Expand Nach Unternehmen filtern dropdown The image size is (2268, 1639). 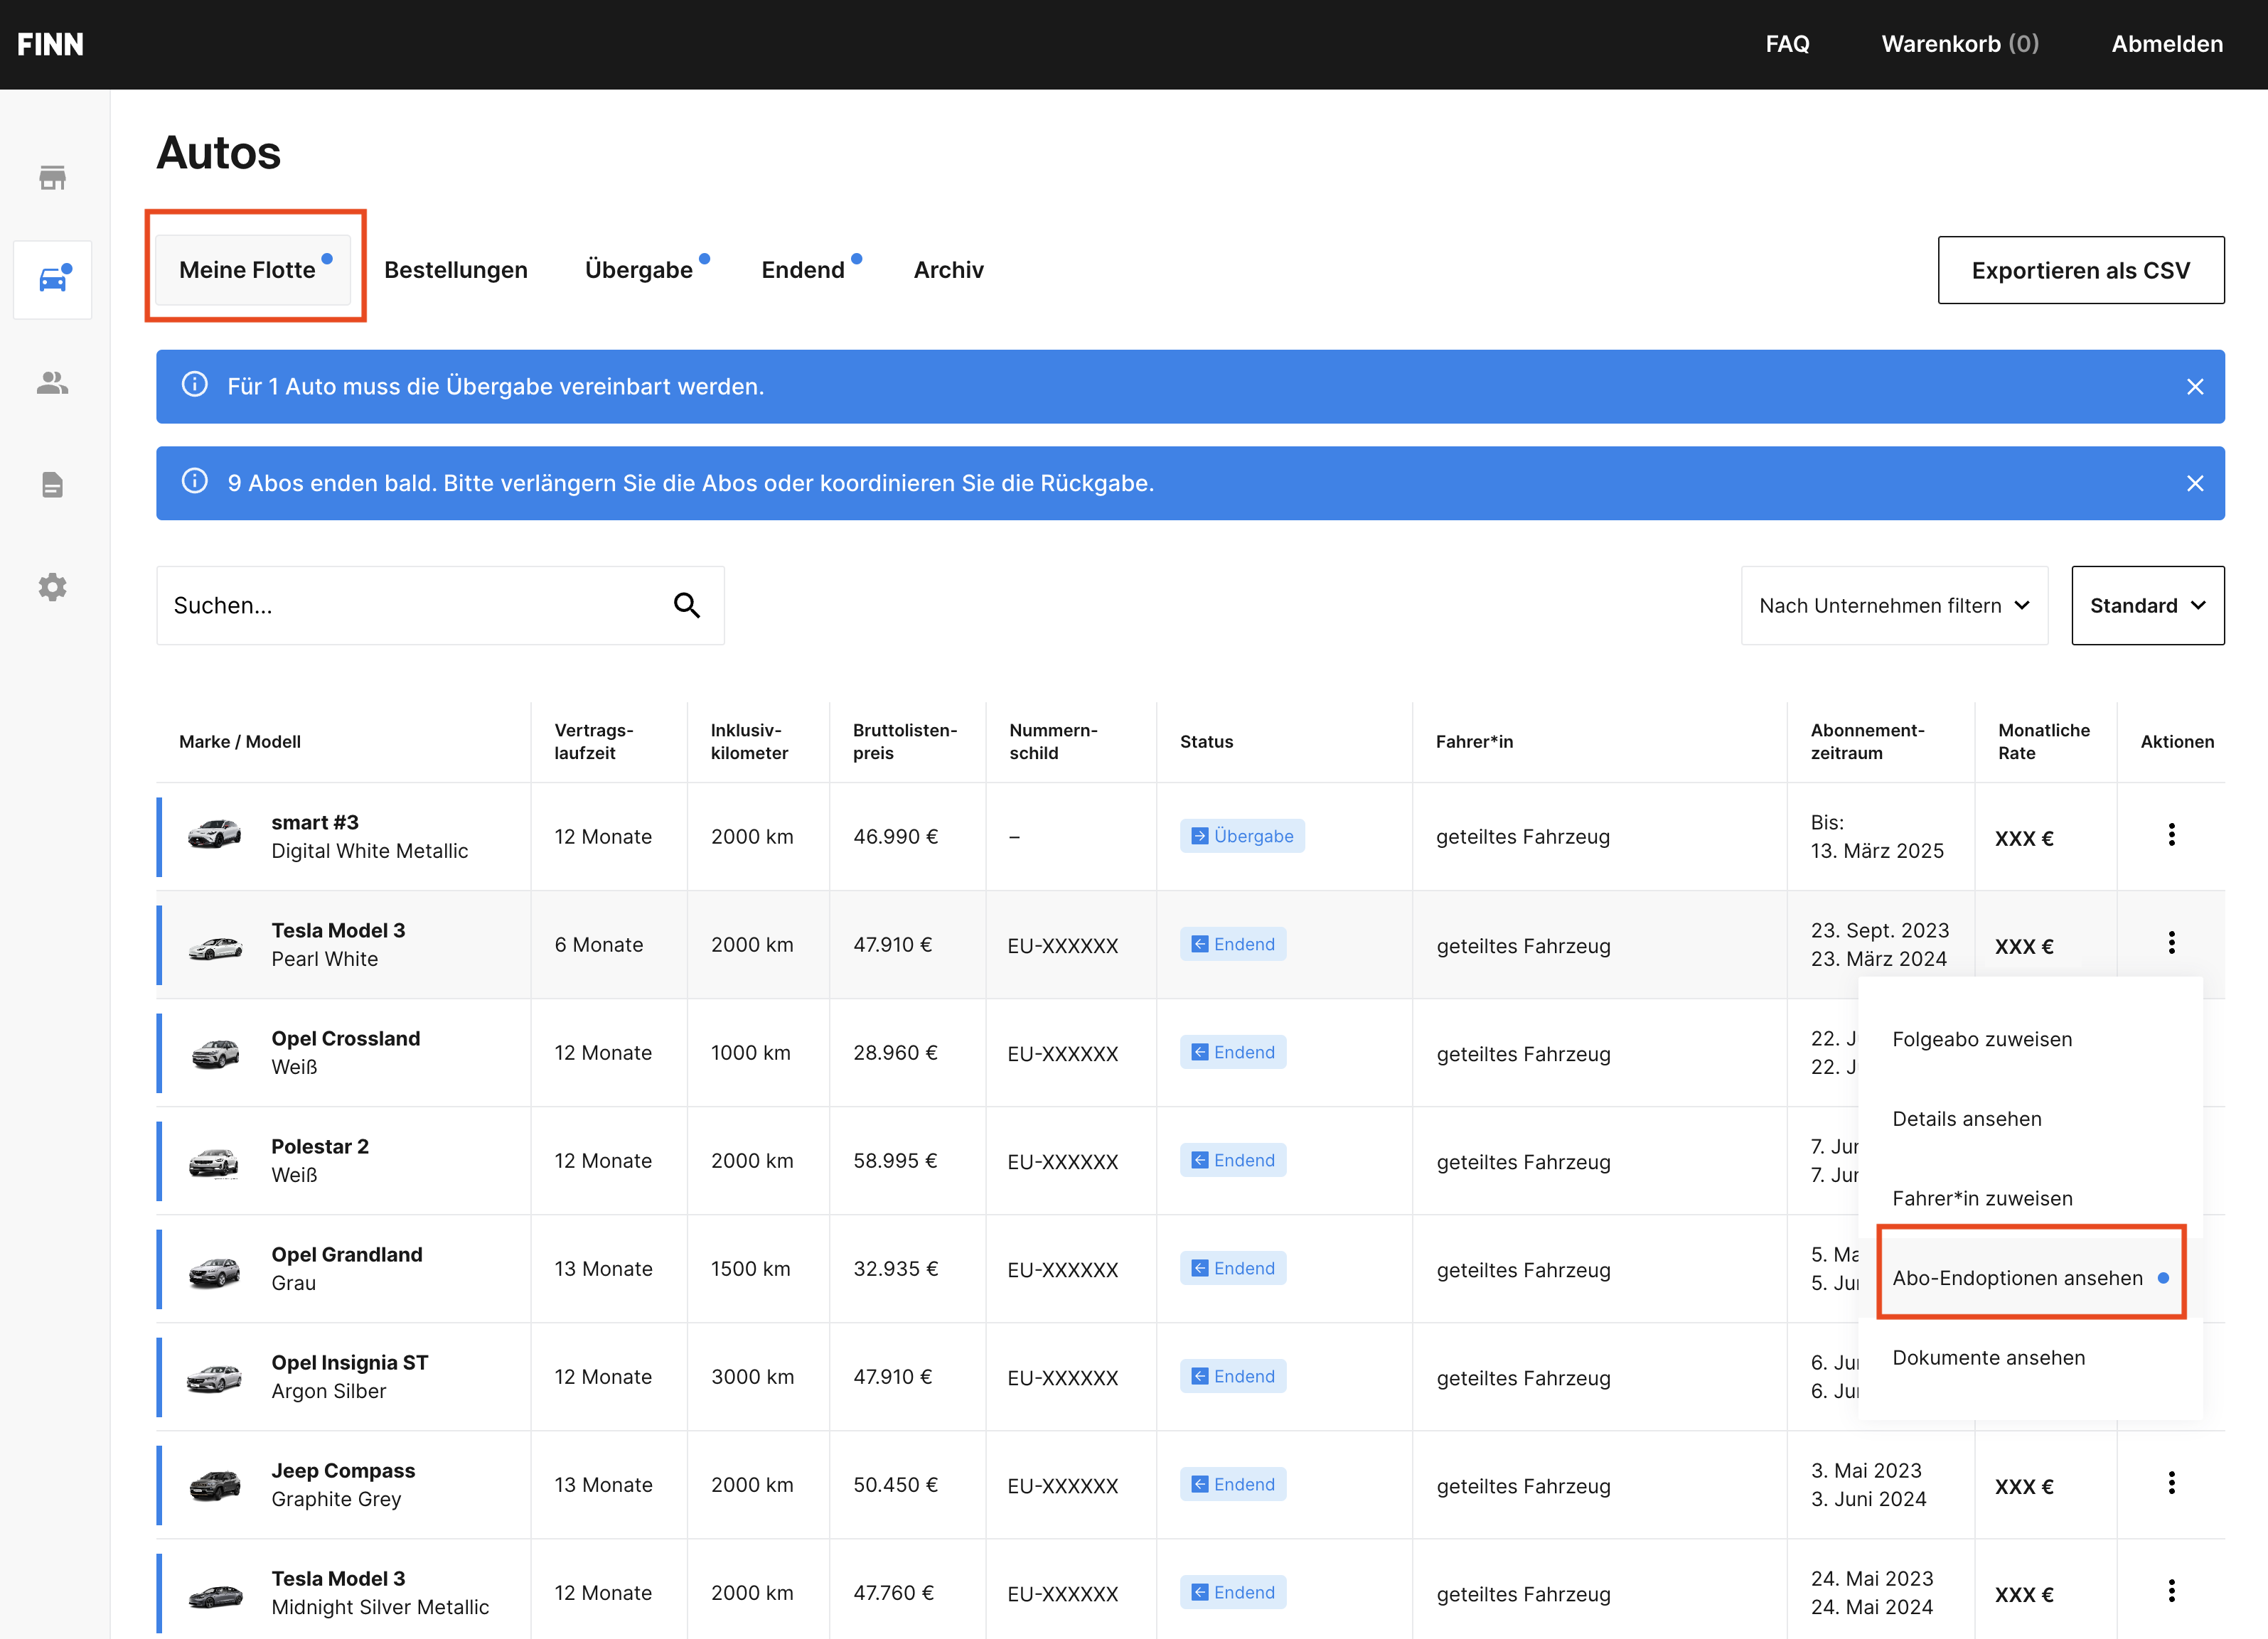pos(1894,606)
